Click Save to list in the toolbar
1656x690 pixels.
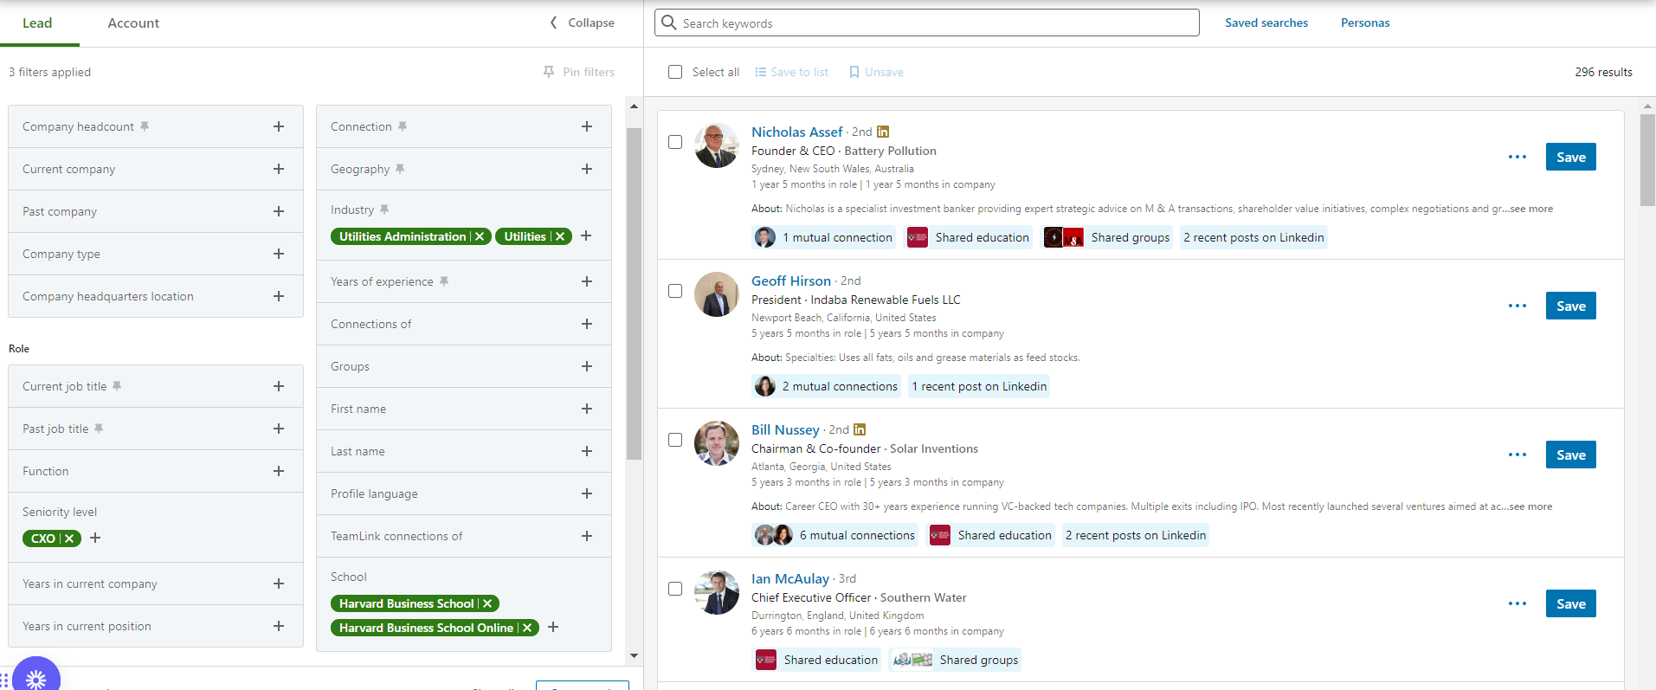click(x=791, y=72)
